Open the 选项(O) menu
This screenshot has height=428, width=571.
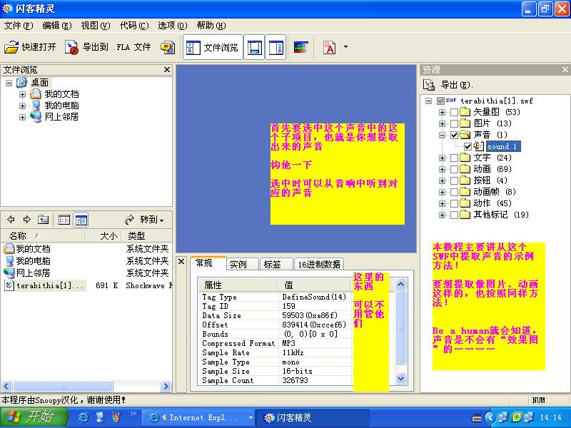click(173, 26)
